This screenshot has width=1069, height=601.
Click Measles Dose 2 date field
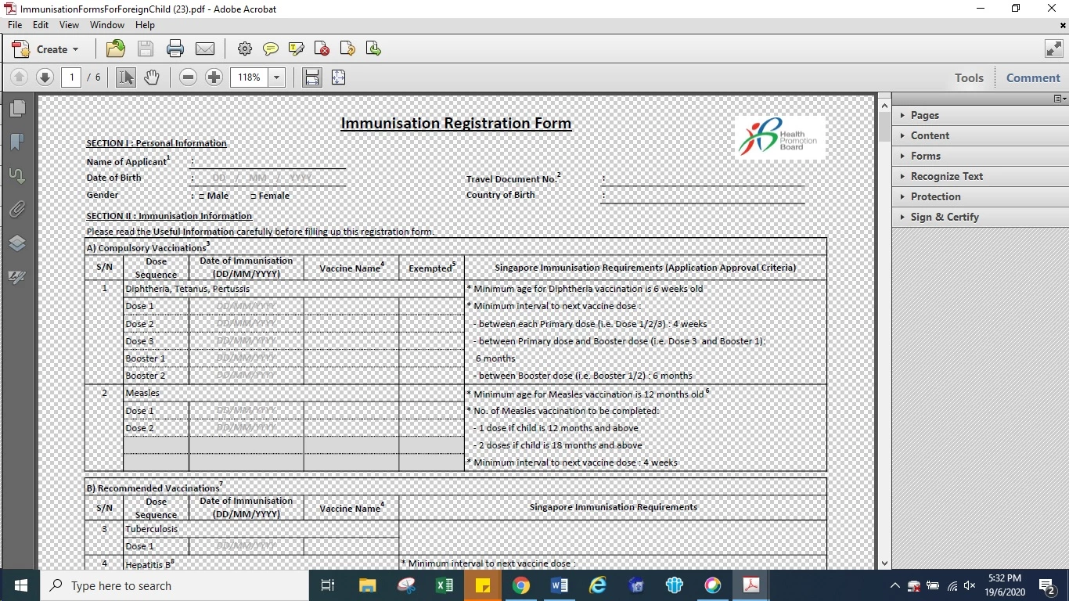247,428
